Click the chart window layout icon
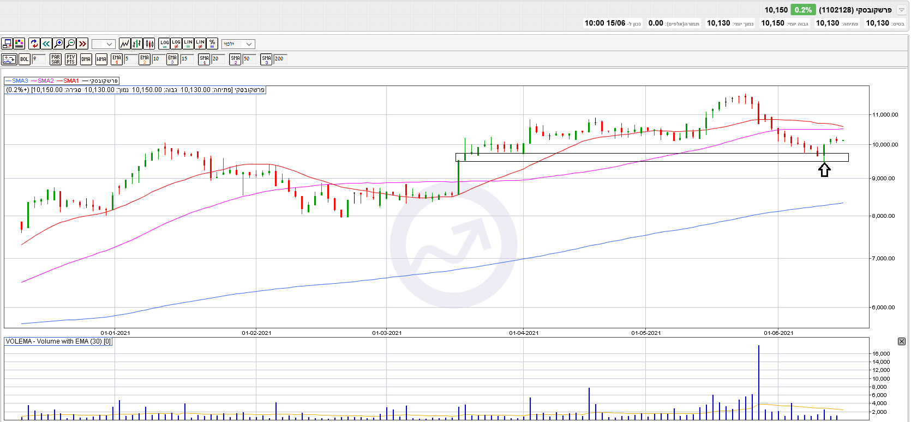Image resolution: width=911 pixels, height=422 pixels. point(7,44)
